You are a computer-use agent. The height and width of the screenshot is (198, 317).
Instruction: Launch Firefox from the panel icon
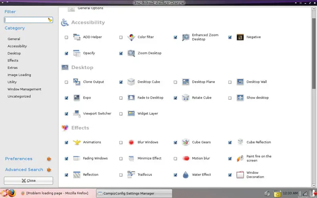[x=12, y=193]
